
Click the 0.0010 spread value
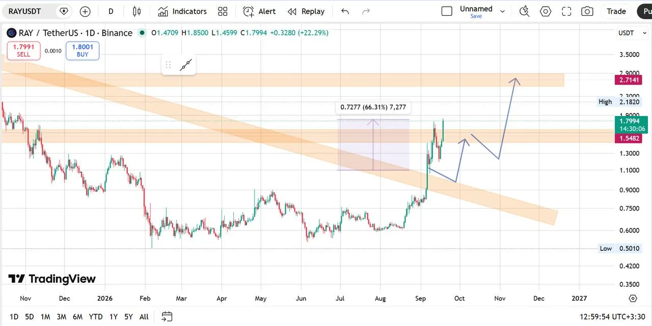coord(53,51)
